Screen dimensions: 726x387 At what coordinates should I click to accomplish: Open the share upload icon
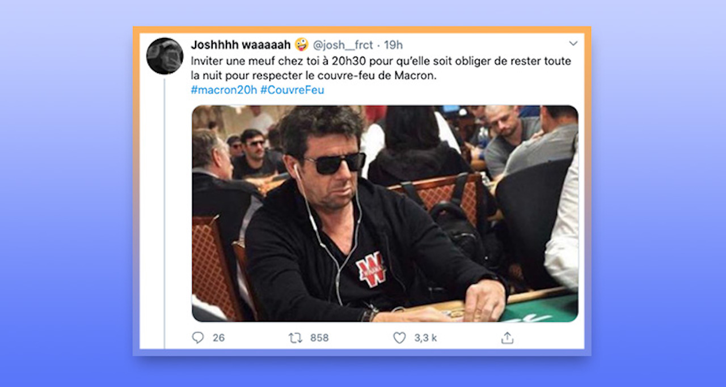[x=507, y=338]
